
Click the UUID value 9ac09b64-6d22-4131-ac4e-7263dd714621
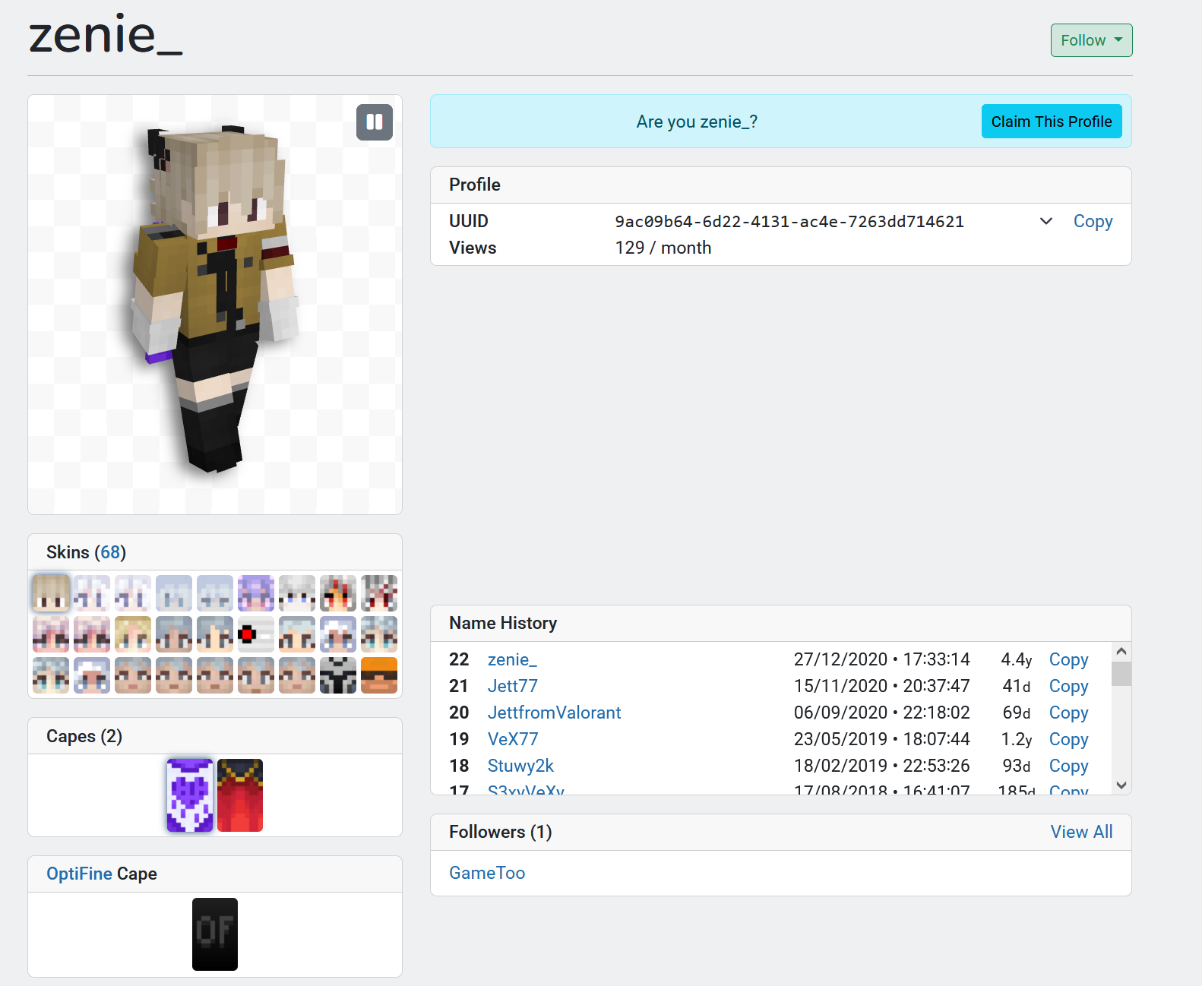(789, 221)
